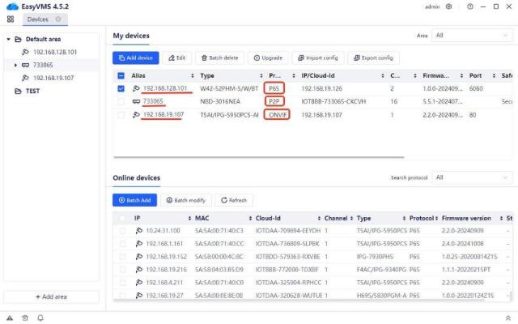Click the Add device button
The width and height of the screenshot is (518, 324).
[136, 58]
